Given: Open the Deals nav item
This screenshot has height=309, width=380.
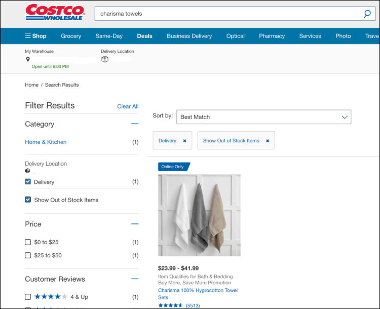Looking at the screenshot, I should [x=145, y=36].
